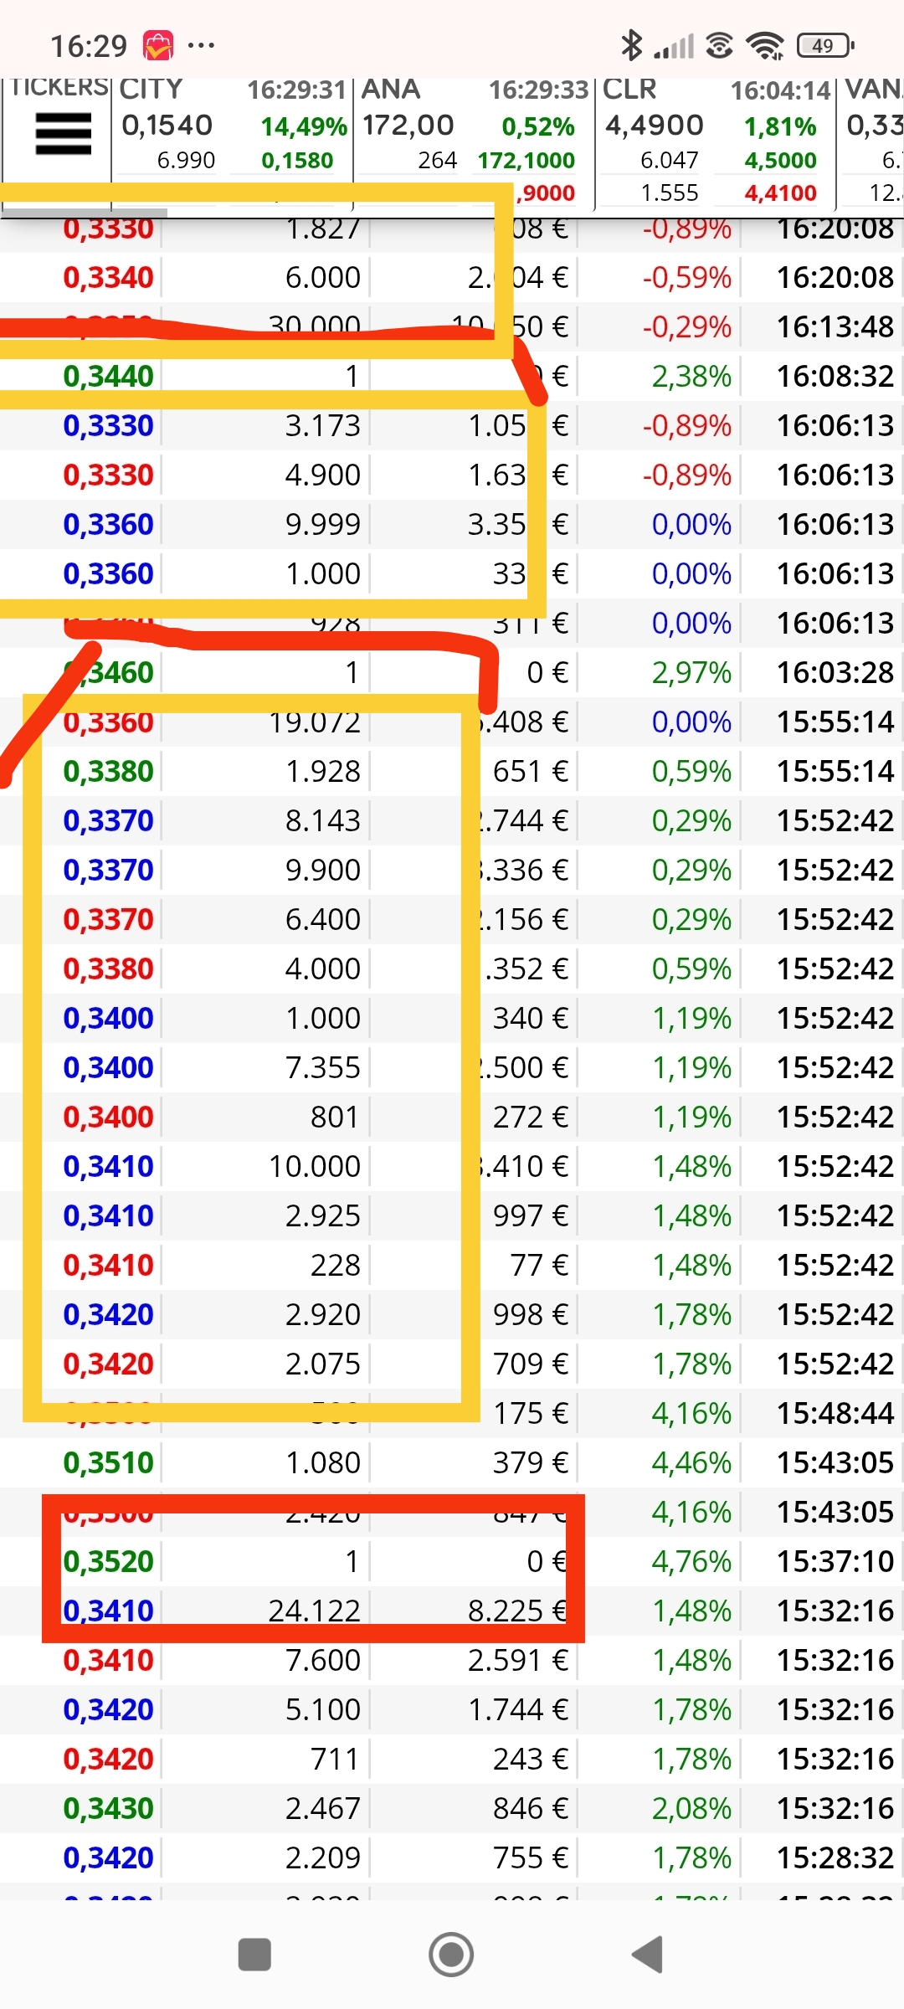Select the 4,46% change cell

click(x=692, y=1463)
